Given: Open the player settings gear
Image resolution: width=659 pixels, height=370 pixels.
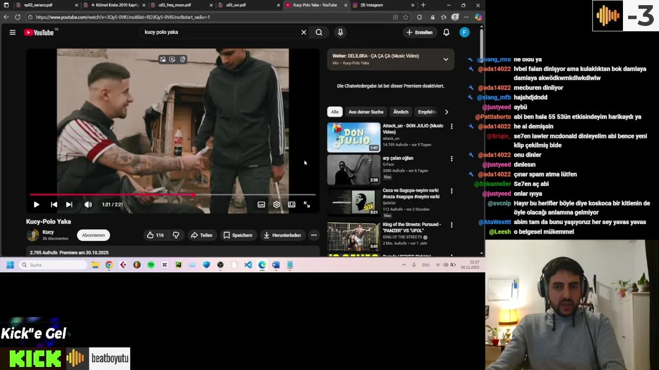Looking at the screenshot, I should tap(276, 205).
